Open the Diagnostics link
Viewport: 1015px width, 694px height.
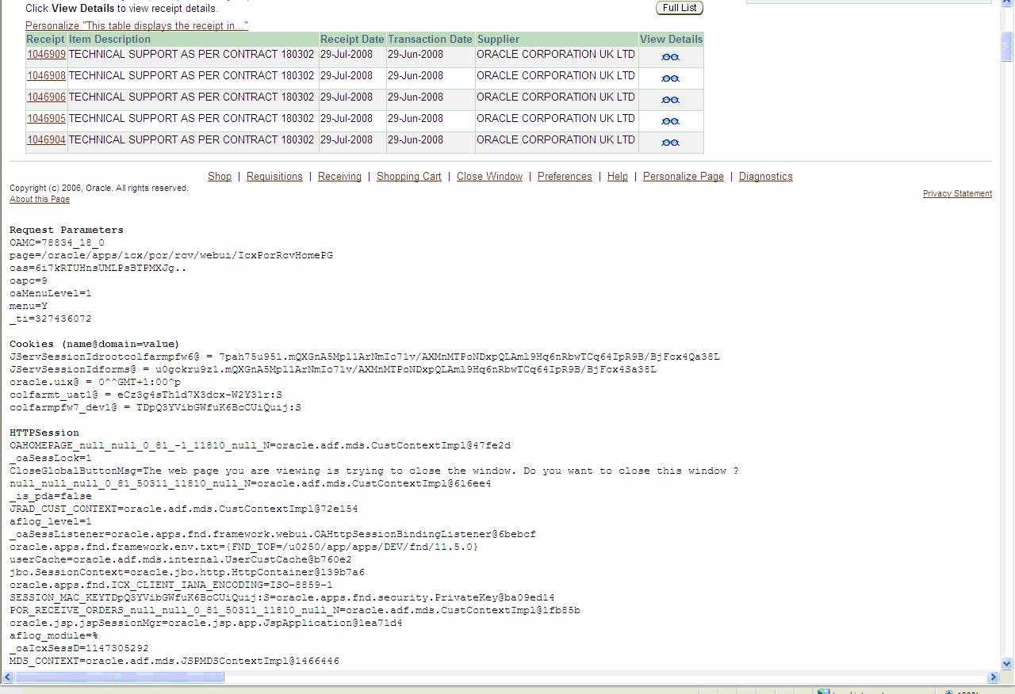tap(766, 177)
